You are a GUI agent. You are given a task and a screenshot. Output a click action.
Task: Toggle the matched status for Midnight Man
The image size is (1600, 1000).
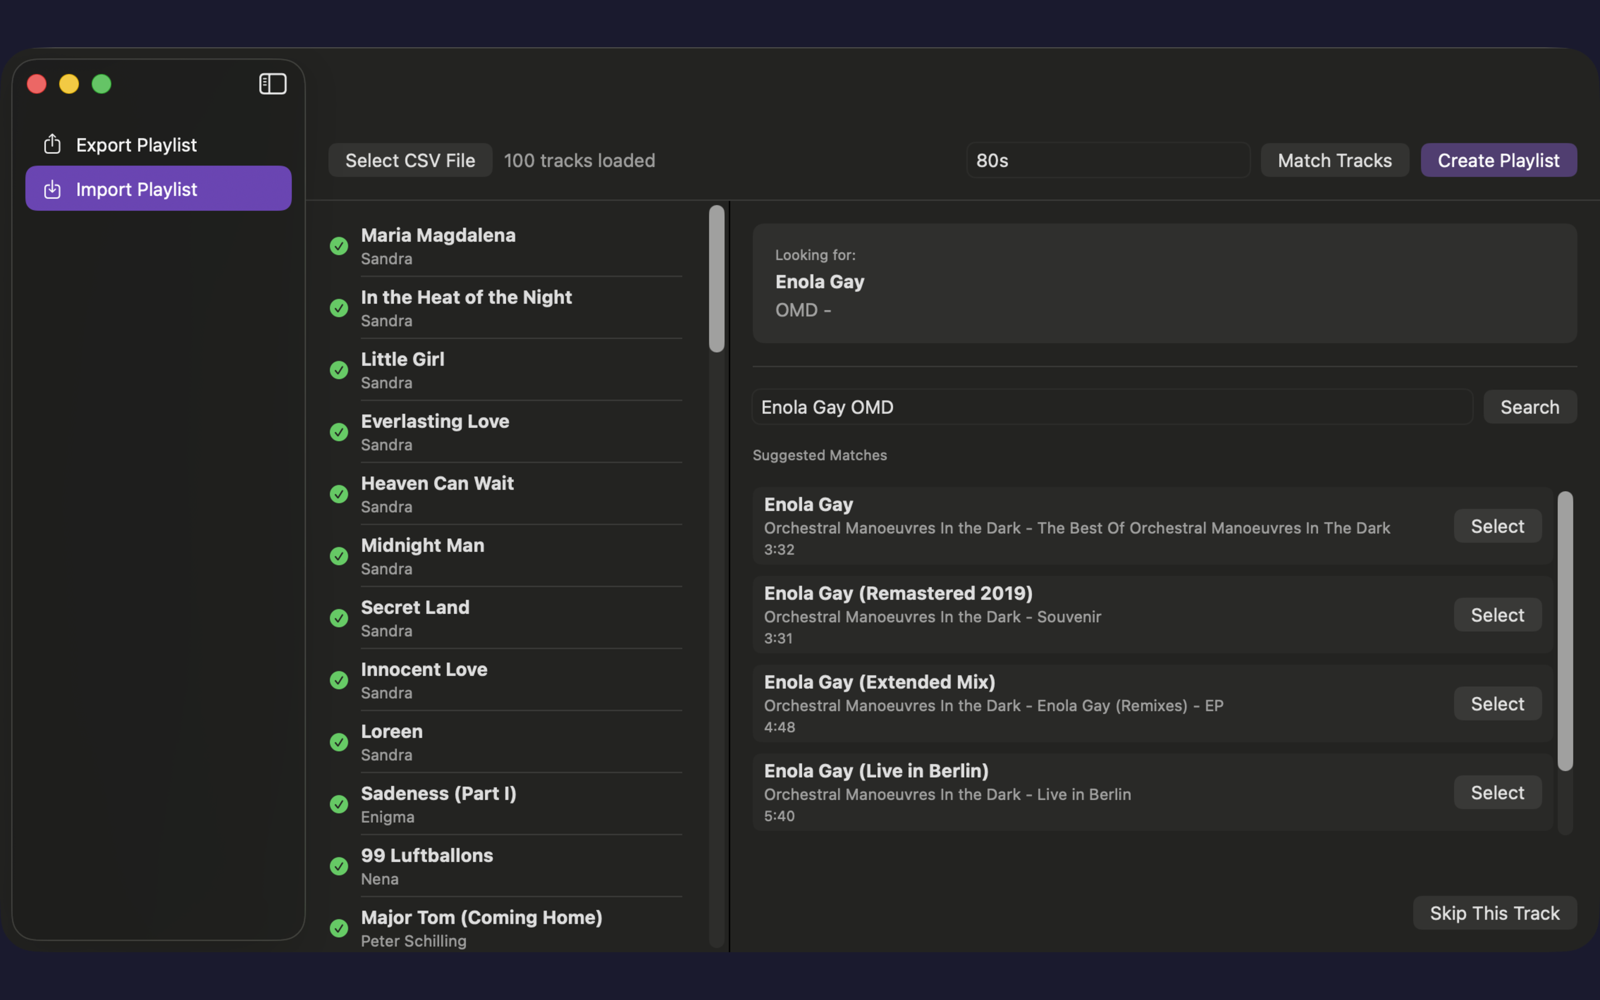[339, 556]
